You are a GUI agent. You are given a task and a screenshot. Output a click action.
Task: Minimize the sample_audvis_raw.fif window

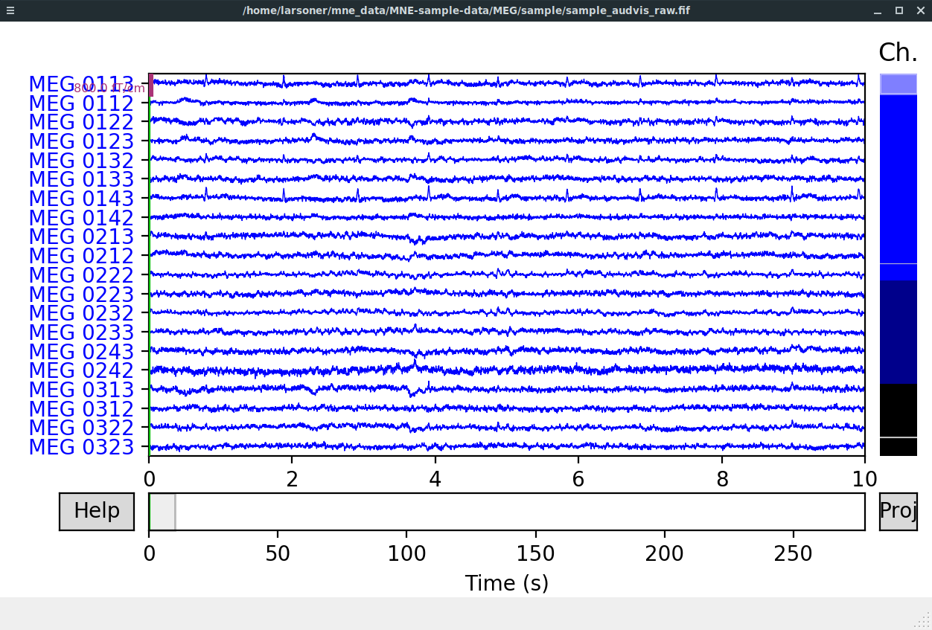pyautogui.click(x=878, y=10)
